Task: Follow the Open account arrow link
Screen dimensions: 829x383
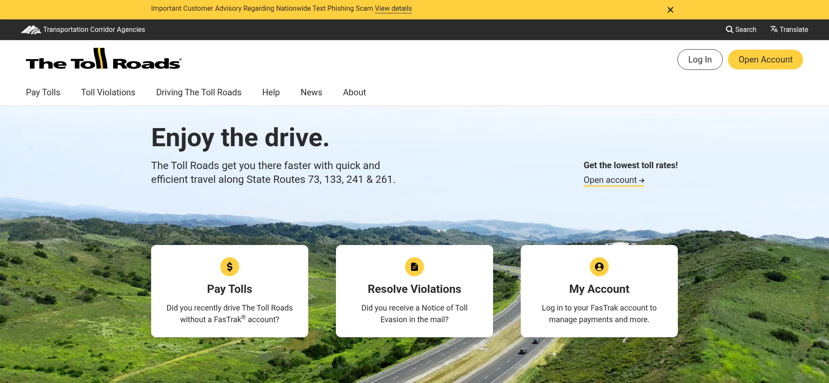Action: pyautogui.click(x=614, y=180)
